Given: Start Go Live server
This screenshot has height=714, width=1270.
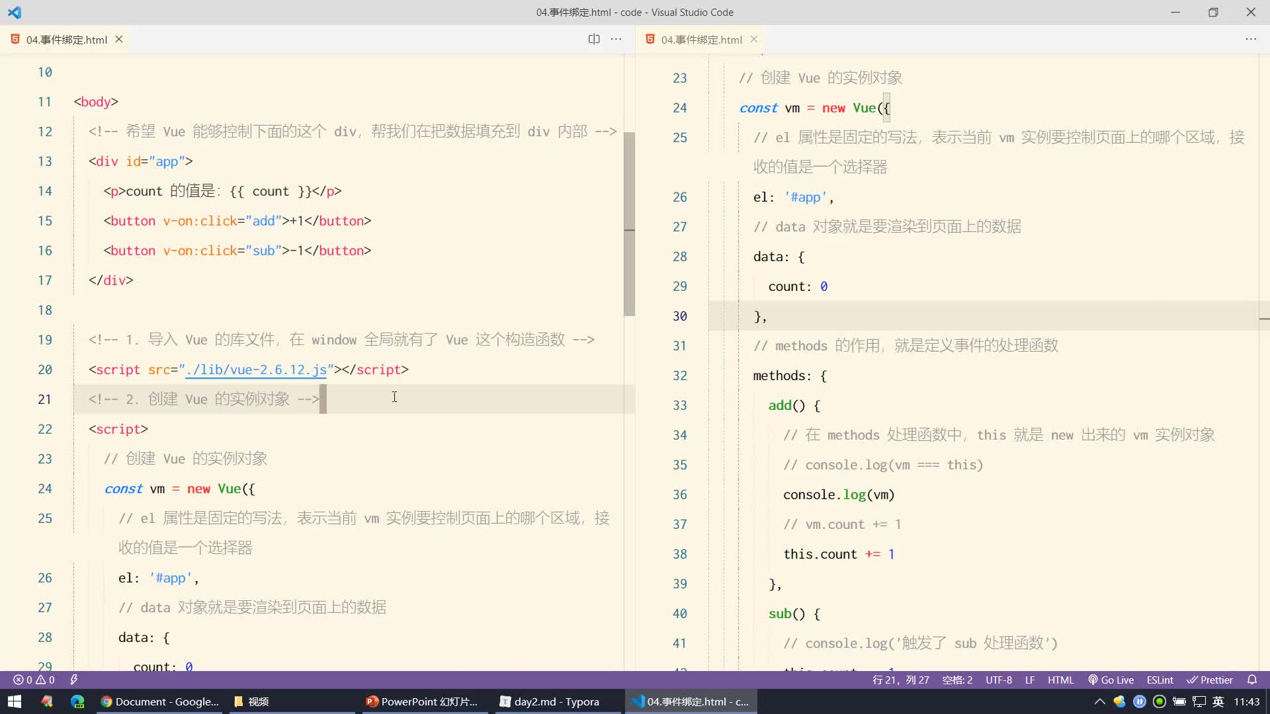Looking at the screenshot, I should [x=1111, y=680].
